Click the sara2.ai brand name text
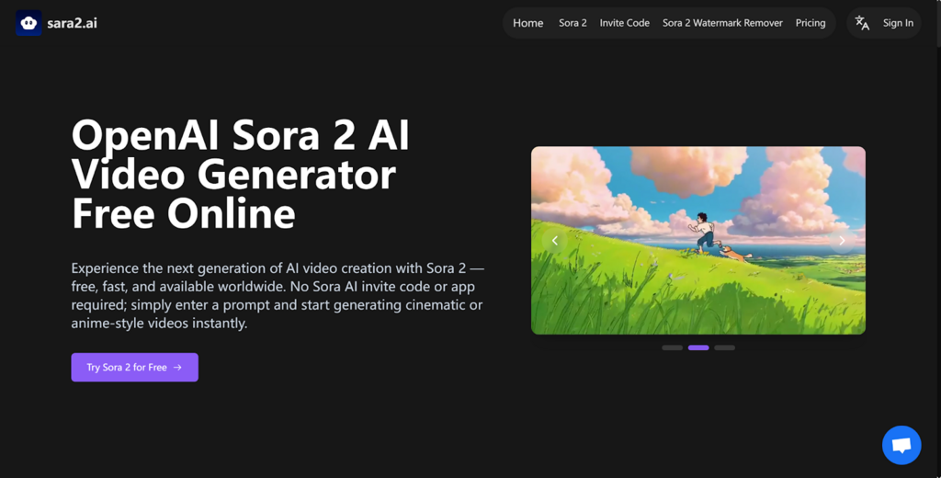Viewport: 941px width, 478px height. pyautogui.click(x=72, y=23)
